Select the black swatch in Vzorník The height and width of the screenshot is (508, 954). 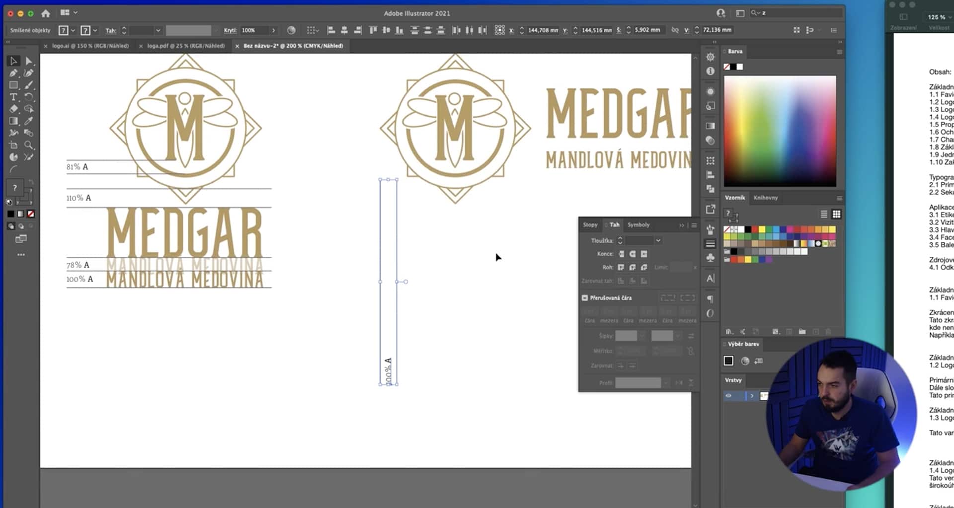748,229
